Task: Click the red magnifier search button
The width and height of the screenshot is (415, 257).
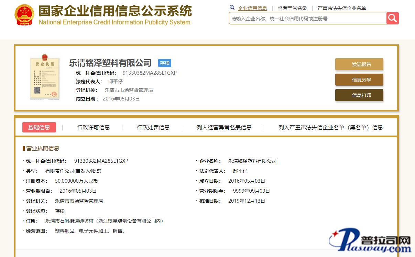Action: [x=392, y=18]
